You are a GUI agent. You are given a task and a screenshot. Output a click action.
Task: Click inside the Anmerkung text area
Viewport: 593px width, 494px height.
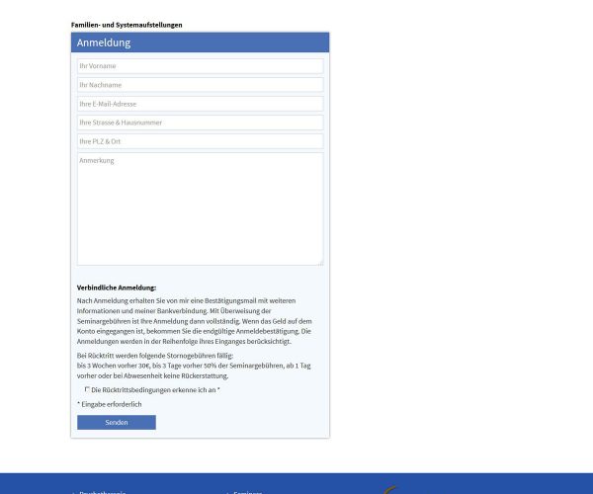[x=200, y=207]
